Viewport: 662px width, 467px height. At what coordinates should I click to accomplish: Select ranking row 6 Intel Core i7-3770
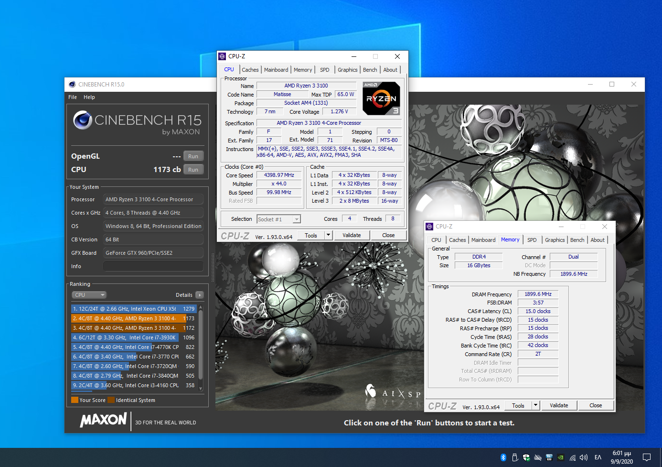[134, 357]
